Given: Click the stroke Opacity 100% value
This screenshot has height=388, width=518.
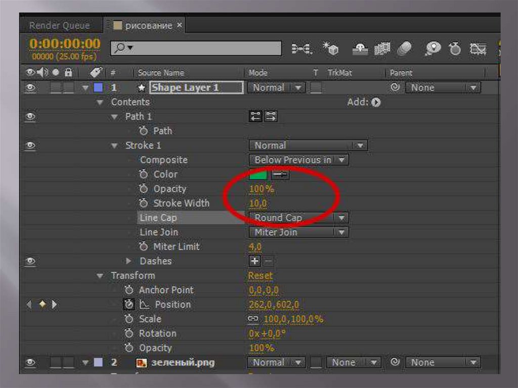Looking at the screenshot, I should coord(262,189).
